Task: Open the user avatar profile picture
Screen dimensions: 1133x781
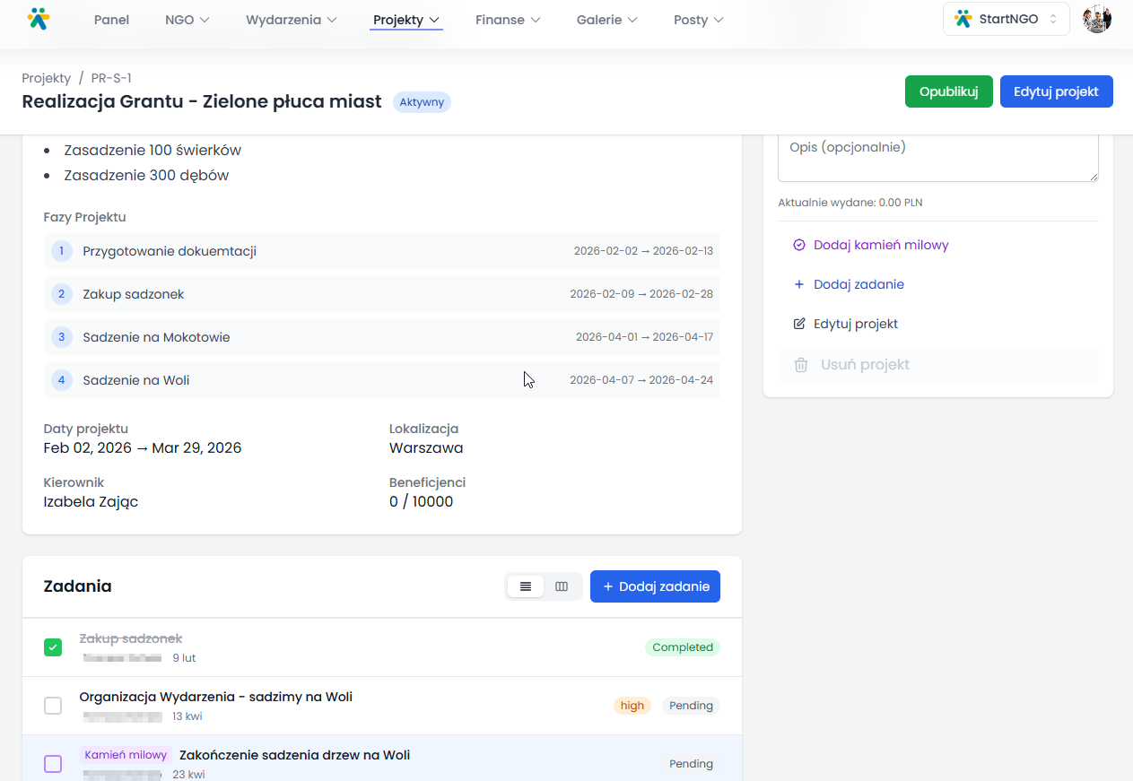Action: point(1096,19)
